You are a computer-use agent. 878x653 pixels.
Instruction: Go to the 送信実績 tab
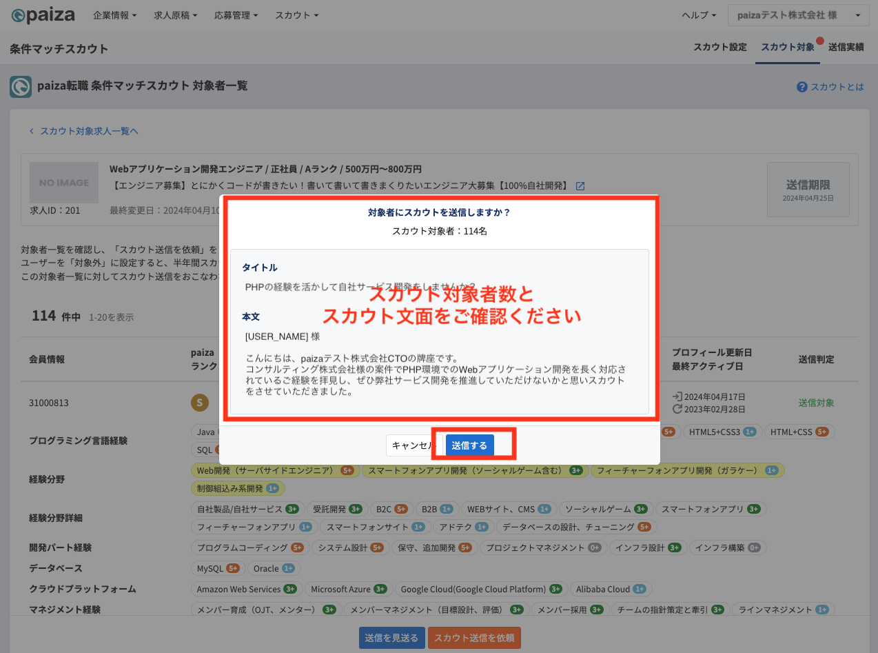click(846, 47)
